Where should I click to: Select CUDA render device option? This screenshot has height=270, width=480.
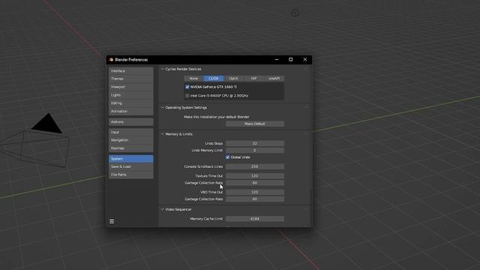214,78
